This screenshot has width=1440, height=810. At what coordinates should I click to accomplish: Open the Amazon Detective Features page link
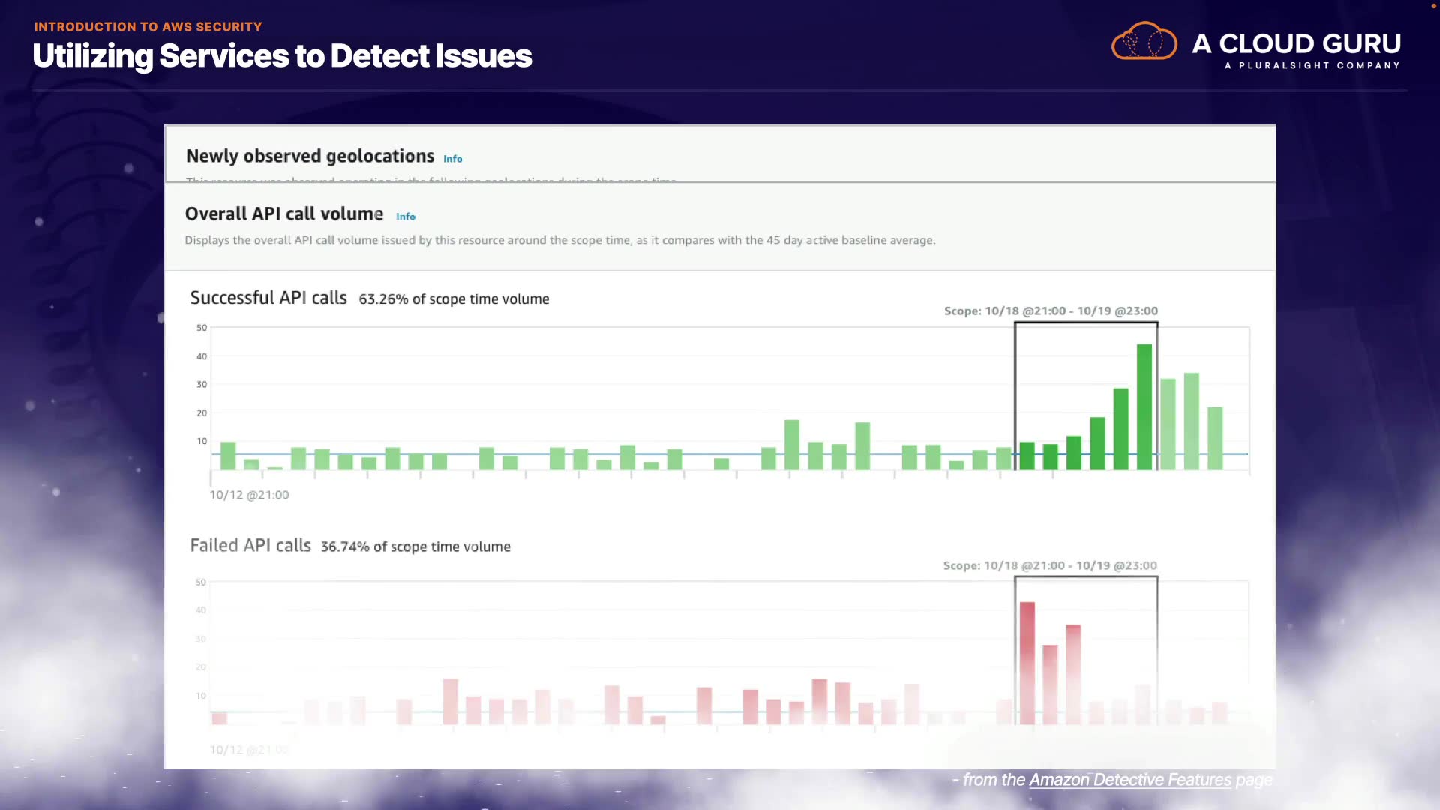click(x=1129, y=780)
